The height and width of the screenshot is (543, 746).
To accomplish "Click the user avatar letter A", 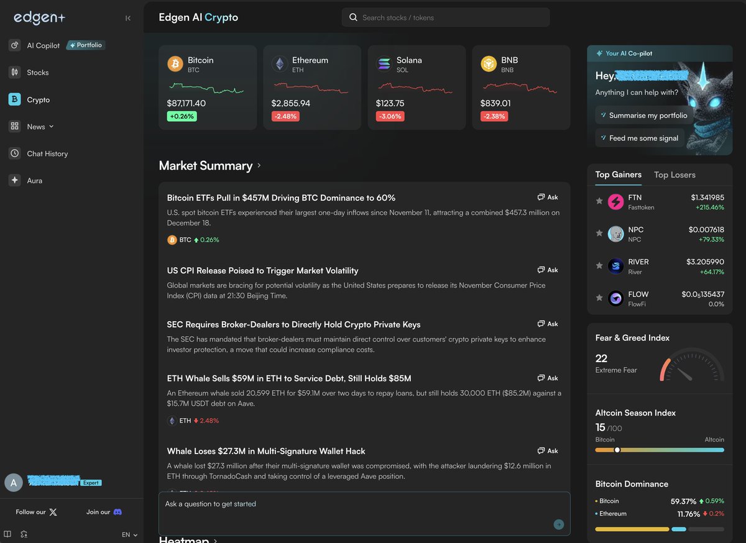I will (x=14, y=482).
